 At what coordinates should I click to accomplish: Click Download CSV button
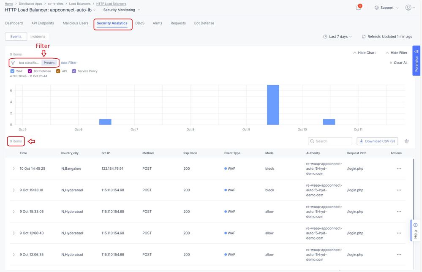point(377,141)
